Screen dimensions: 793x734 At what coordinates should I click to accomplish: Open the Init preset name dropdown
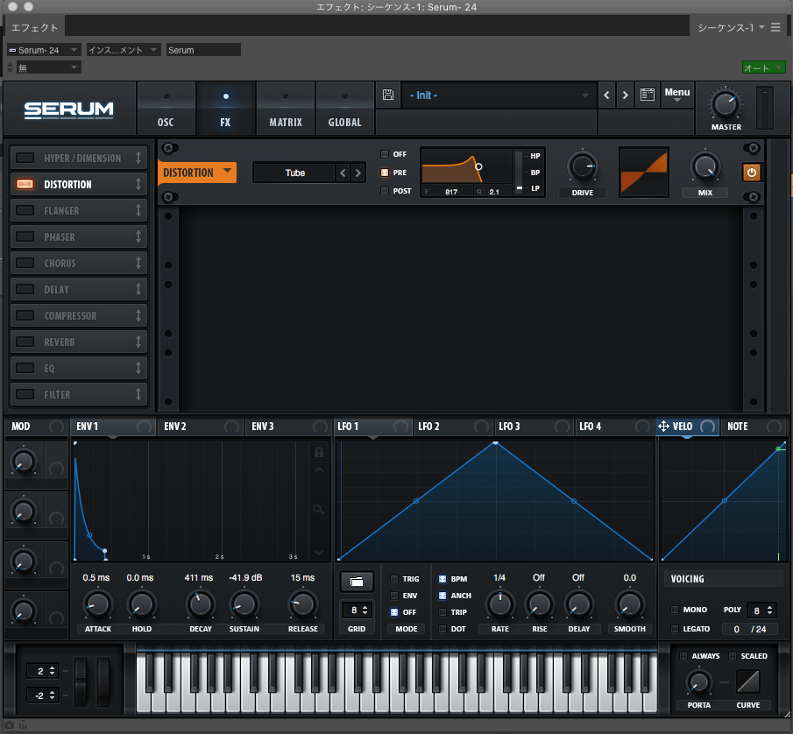(x=499, y=95)
